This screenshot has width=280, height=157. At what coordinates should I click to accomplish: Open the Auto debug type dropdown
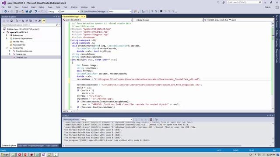point(120,11)
